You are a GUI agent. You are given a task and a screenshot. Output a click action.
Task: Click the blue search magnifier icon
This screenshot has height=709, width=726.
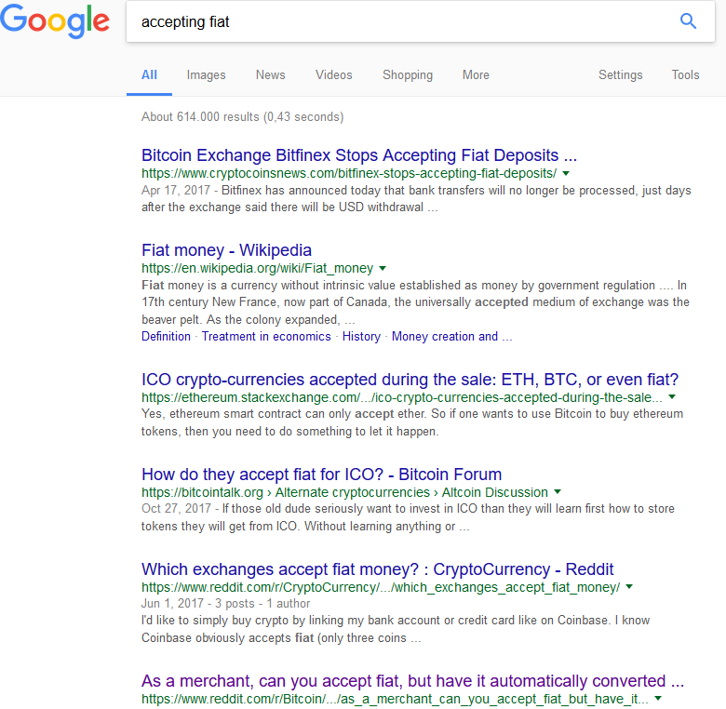pyautogui.click(x=688, y=20)
